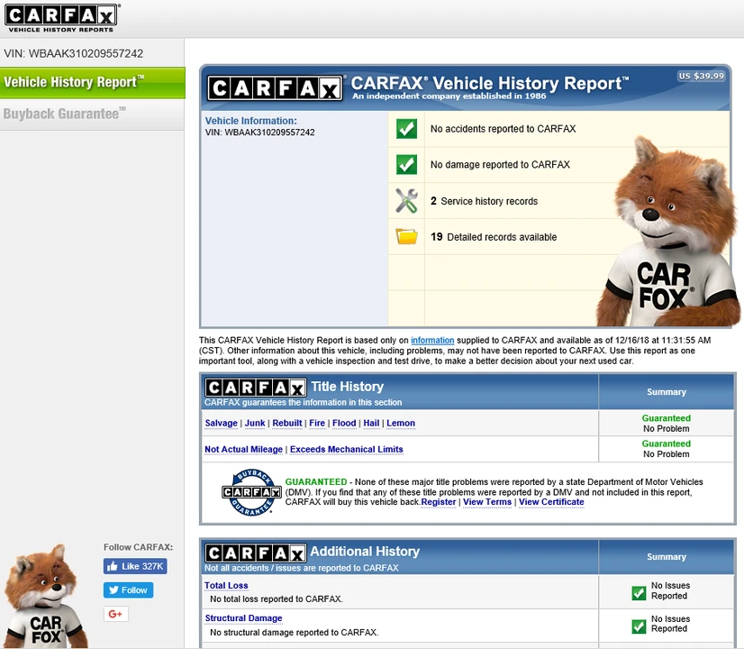Click the 'No damage reported to CARFAX' text
Viewport: 744px width, 649px height.
(x=500, y=165)
